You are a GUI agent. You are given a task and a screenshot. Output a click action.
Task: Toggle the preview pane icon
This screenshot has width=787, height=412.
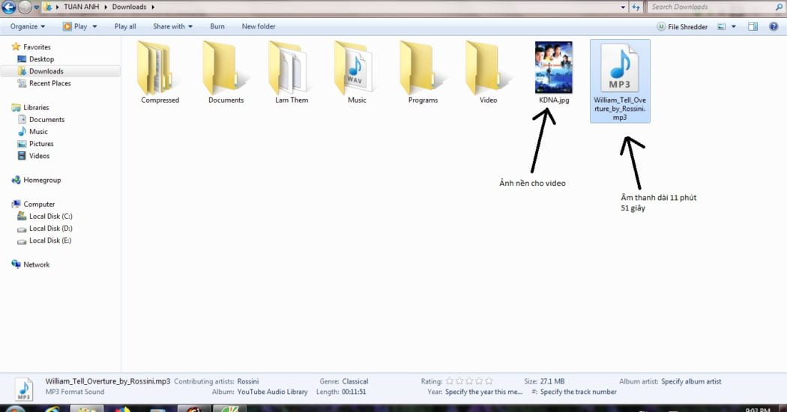click(753, 27)
